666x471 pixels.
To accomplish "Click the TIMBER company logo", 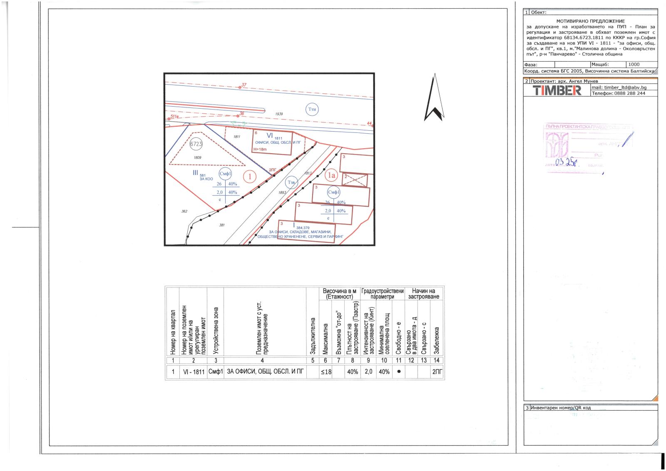I will click(x=557, y=91).
